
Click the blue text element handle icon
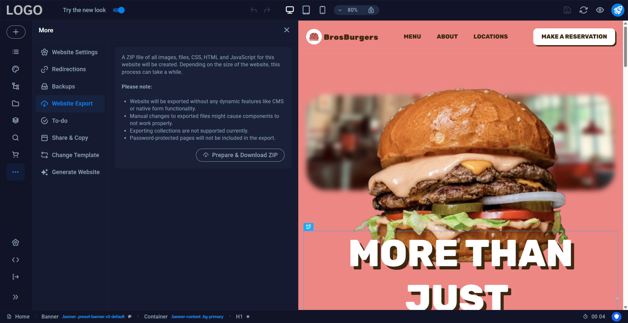(308, 227)
